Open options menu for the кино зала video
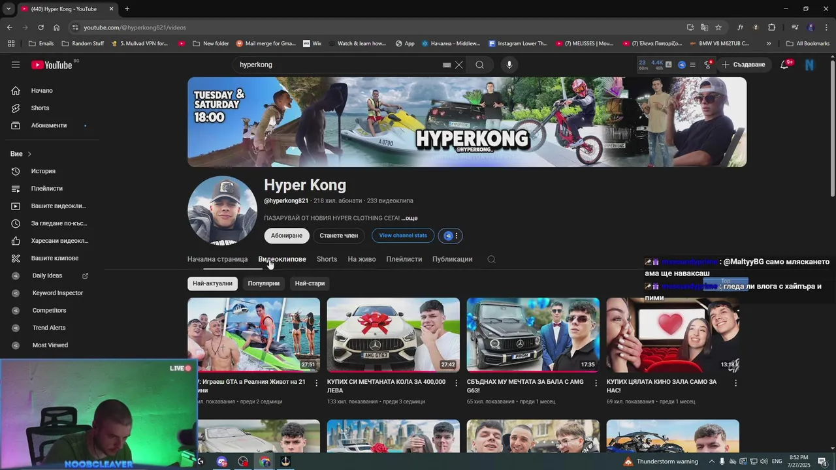 coord(735,383)
